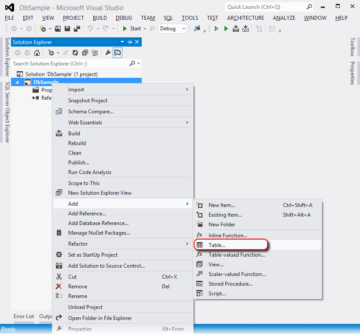Click Solution Explorer Properties wrench icon

(108, 53)
